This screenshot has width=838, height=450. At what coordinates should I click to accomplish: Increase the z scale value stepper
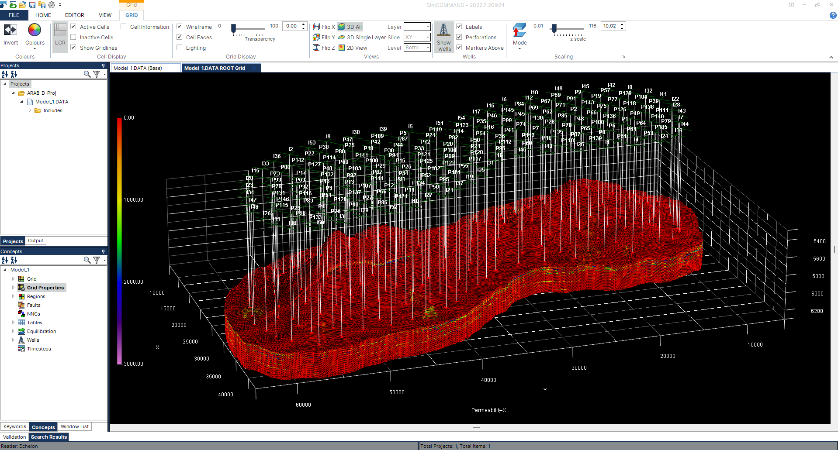pyautogui.click(x=623, y=24)
